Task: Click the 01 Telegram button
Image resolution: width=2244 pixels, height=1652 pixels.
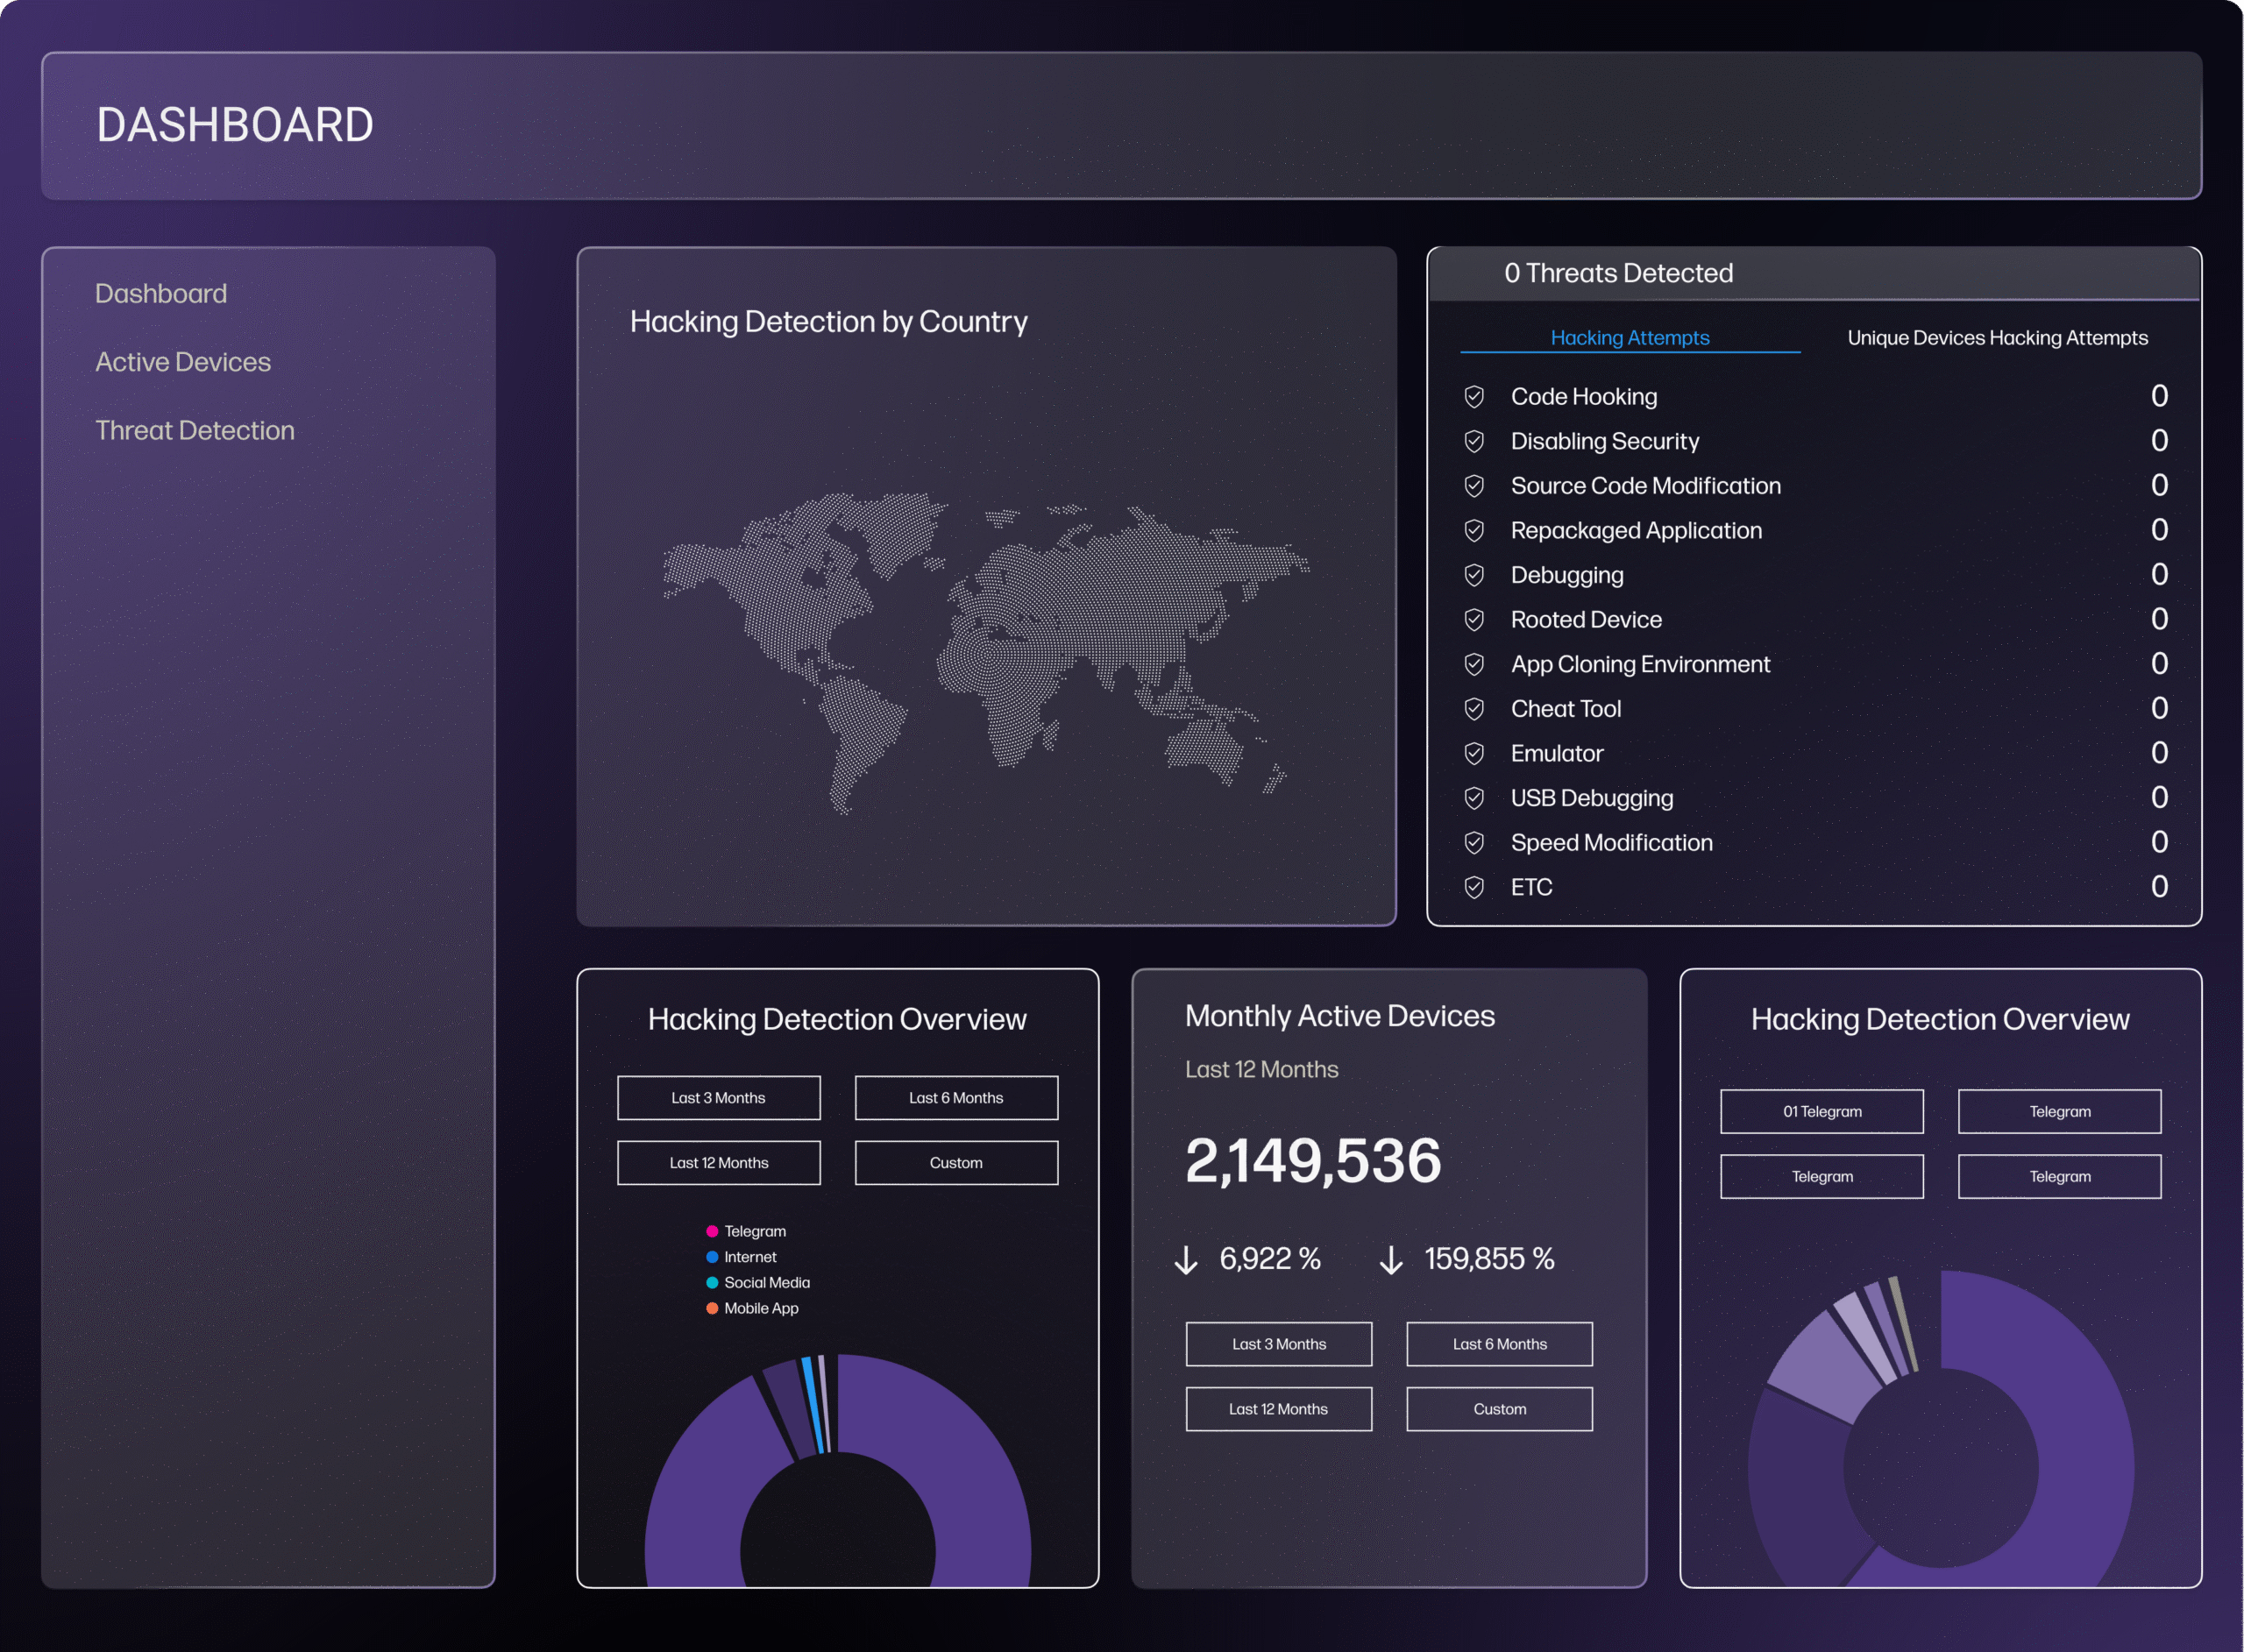Action: 1822,1112
